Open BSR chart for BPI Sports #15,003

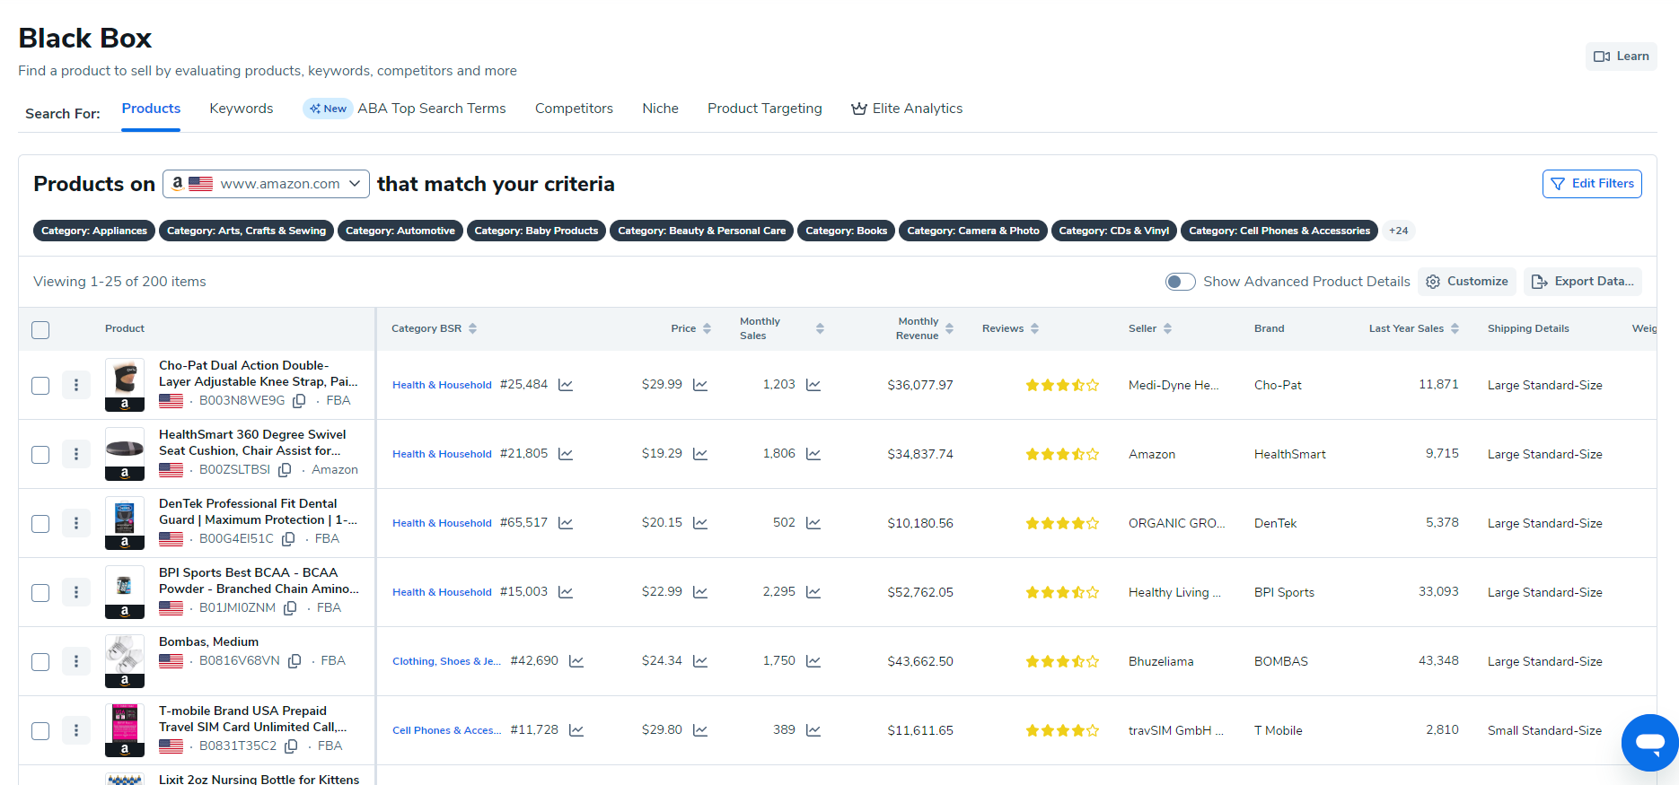566,592
